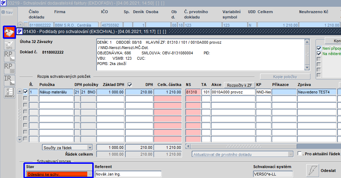Click the Celk. částka cell 1 210.00 in row 1
Viewport: 341px width, 178px height.
point(168,92)
